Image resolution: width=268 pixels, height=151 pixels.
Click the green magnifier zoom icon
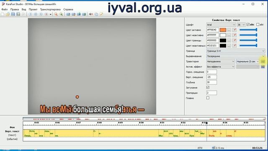61,14
